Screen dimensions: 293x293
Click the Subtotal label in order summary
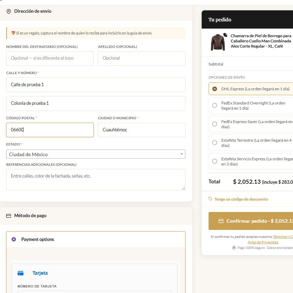coord(216,64)
